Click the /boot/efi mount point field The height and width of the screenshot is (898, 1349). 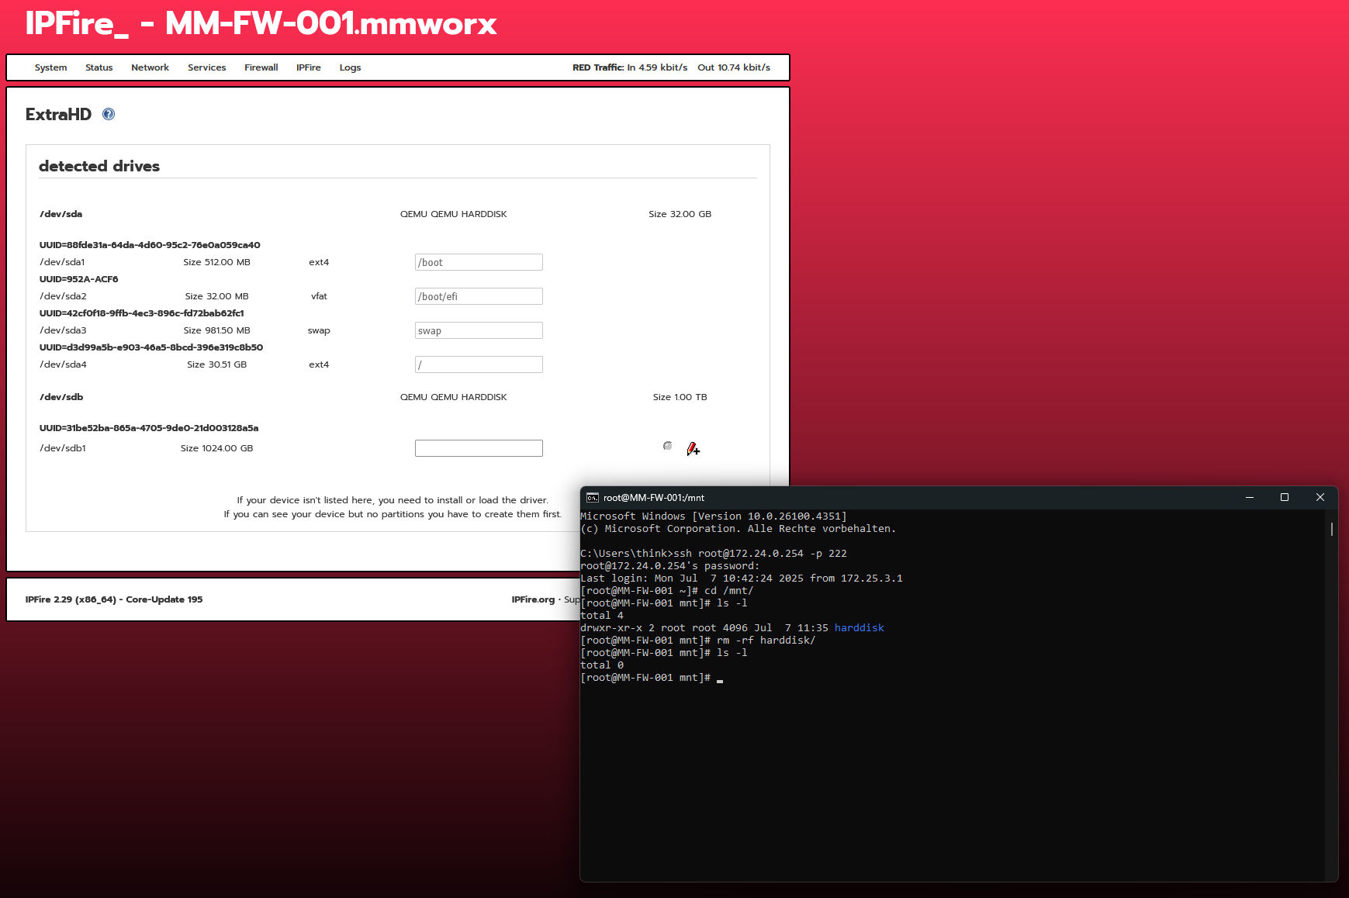pyautogui.click(x=479, y=296)
